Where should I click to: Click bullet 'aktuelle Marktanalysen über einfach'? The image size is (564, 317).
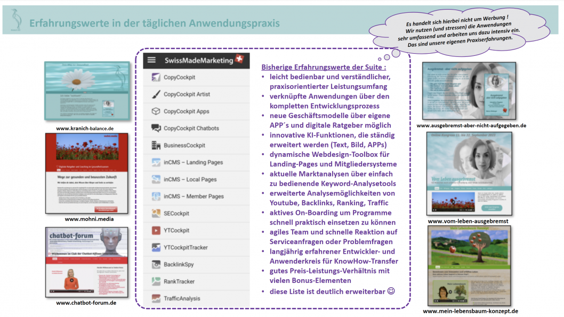[331, 174]
